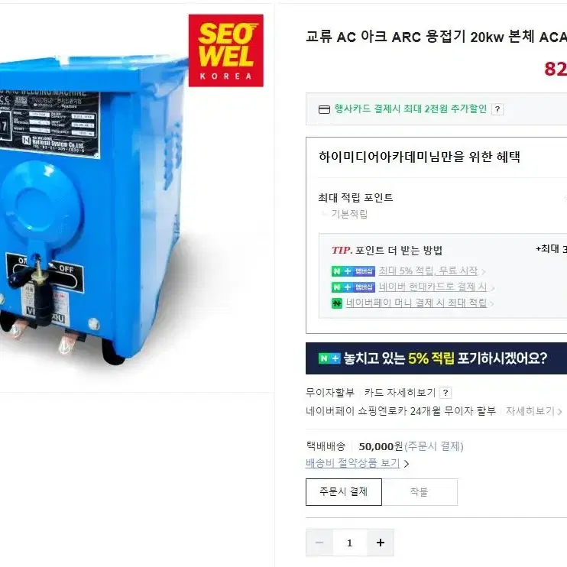Expand the 자세히보기 installment details chevron
The height and width of the screenshot is (567, 567).
coord(559,412)
